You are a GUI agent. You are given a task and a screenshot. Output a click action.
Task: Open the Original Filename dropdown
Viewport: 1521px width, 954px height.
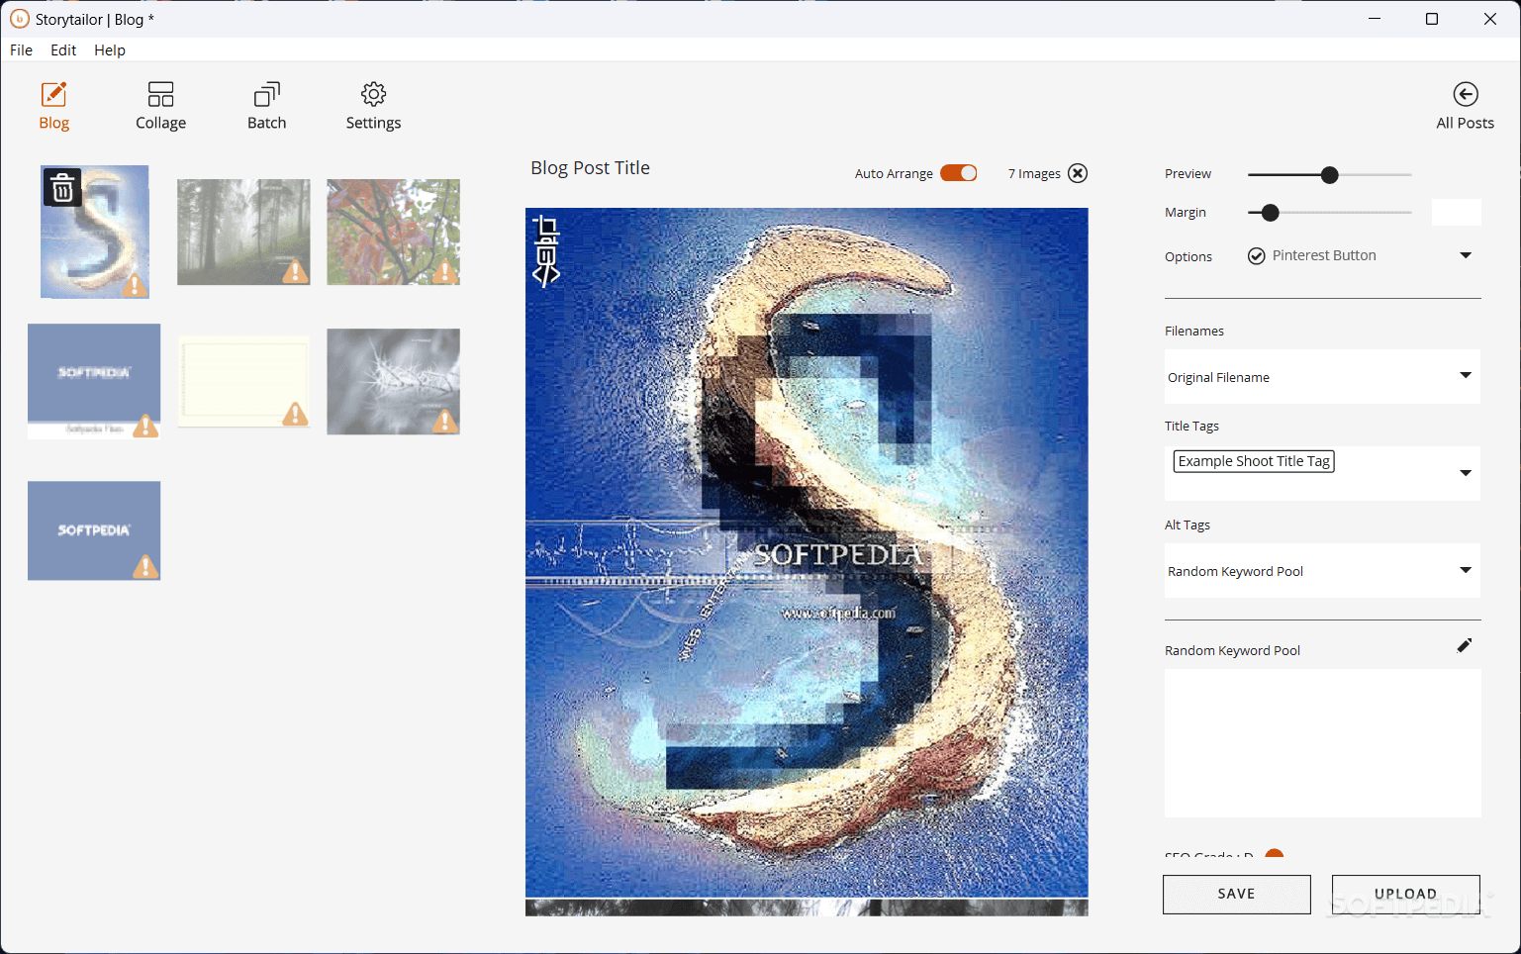1322,376
